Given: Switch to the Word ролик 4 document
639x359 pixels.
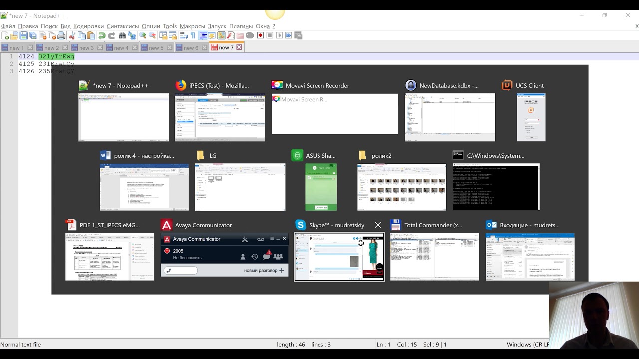Looking at the screenshot, I should click(144, 187).
